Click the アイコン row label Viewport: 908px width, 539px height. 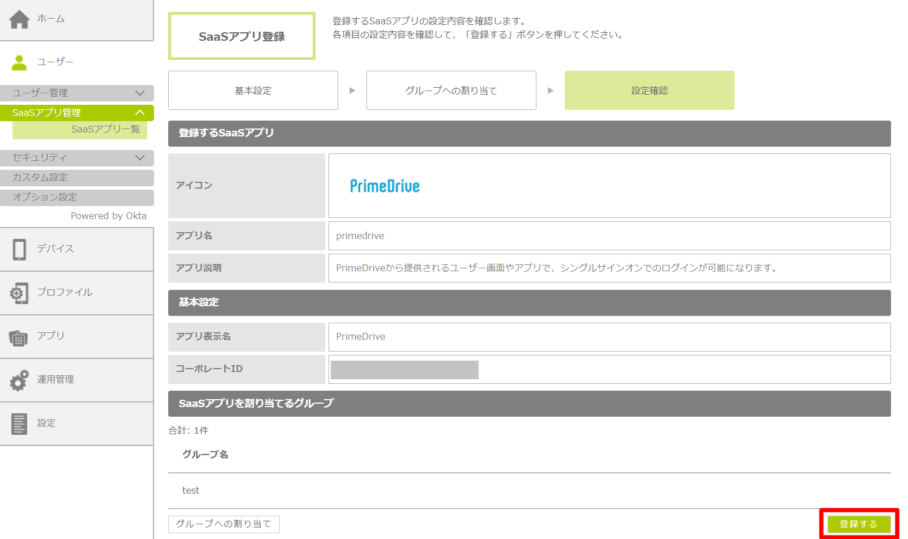point(246,186)
